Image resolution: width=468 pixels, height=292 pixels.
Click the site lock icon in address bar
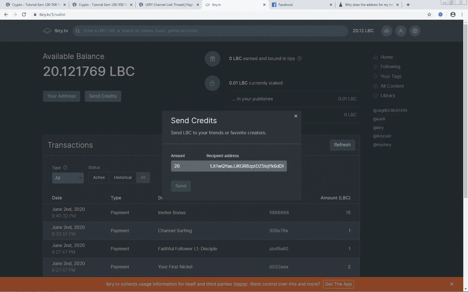tap(35, 14)
